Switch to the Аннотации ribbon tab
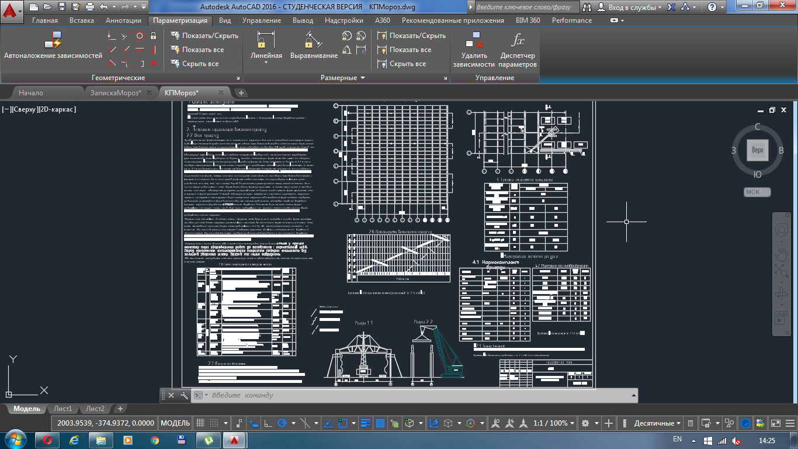 123,20
